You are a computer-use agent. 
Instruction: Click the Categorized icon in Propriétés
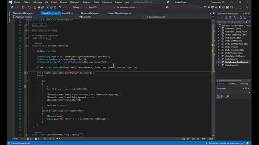tap(219, 97)
